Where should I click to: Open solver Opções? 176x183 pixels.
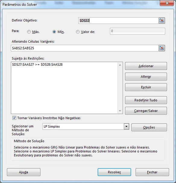(149, 127)
